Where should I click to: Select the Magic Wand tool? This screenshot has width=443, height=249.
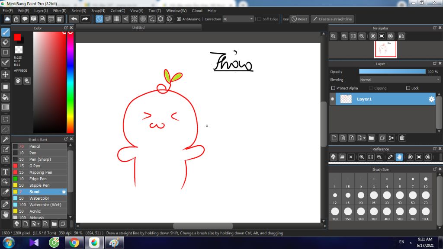6,140
